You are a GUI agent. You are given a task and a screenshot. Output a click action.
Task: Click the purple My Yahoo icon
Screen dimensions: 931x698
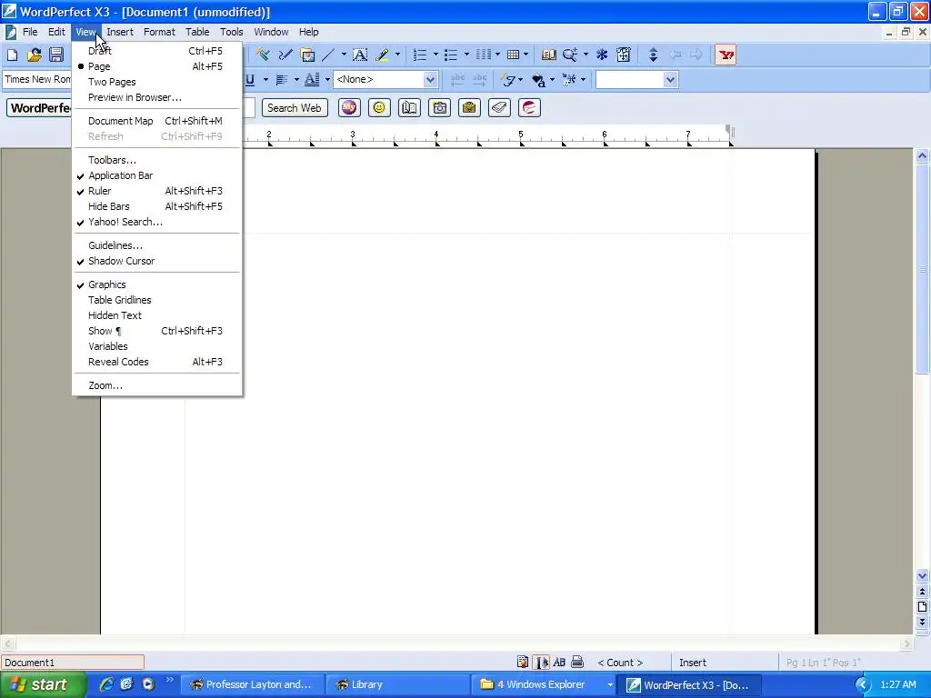click(x=349, y=107)
